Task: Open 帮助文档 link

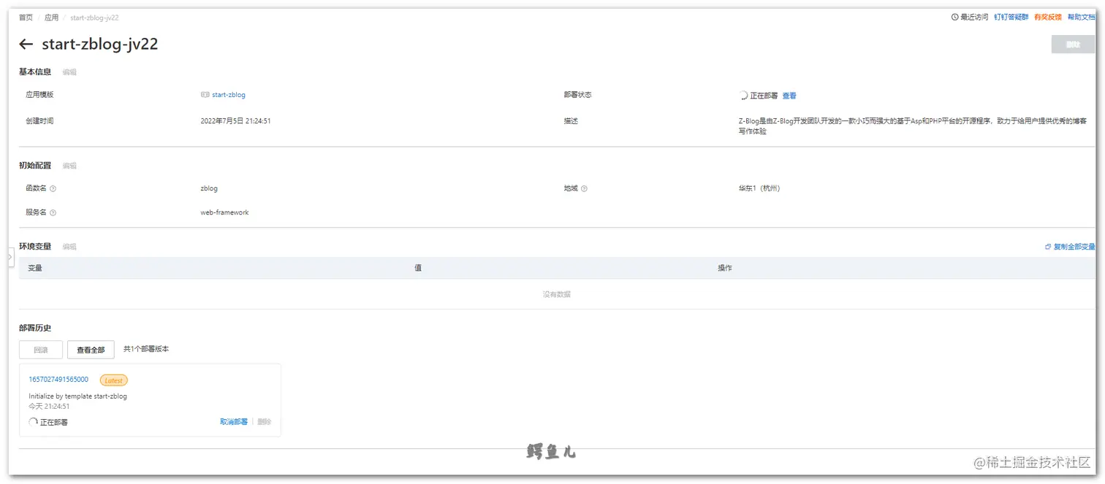Action: click(1082, 17)
